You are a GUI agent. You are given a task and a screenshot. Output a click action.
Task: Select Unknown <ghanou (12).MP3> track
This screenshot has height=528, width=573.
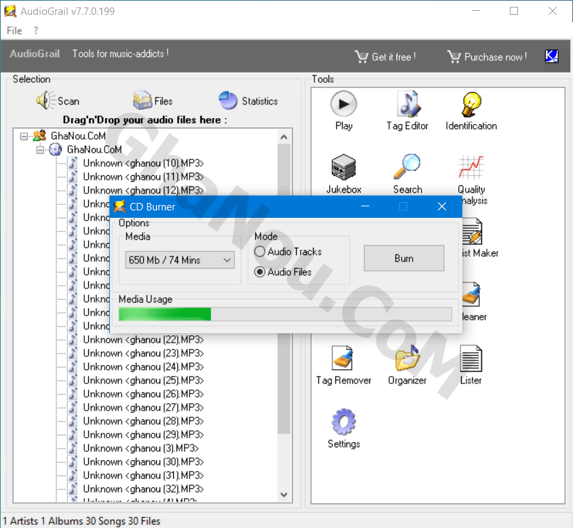[x=143, y=190]
